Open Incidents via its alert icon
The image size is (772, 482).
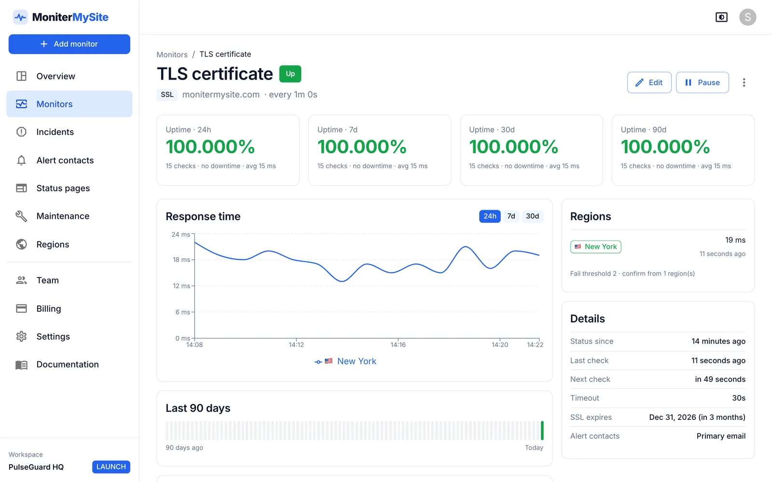point(21,132)
